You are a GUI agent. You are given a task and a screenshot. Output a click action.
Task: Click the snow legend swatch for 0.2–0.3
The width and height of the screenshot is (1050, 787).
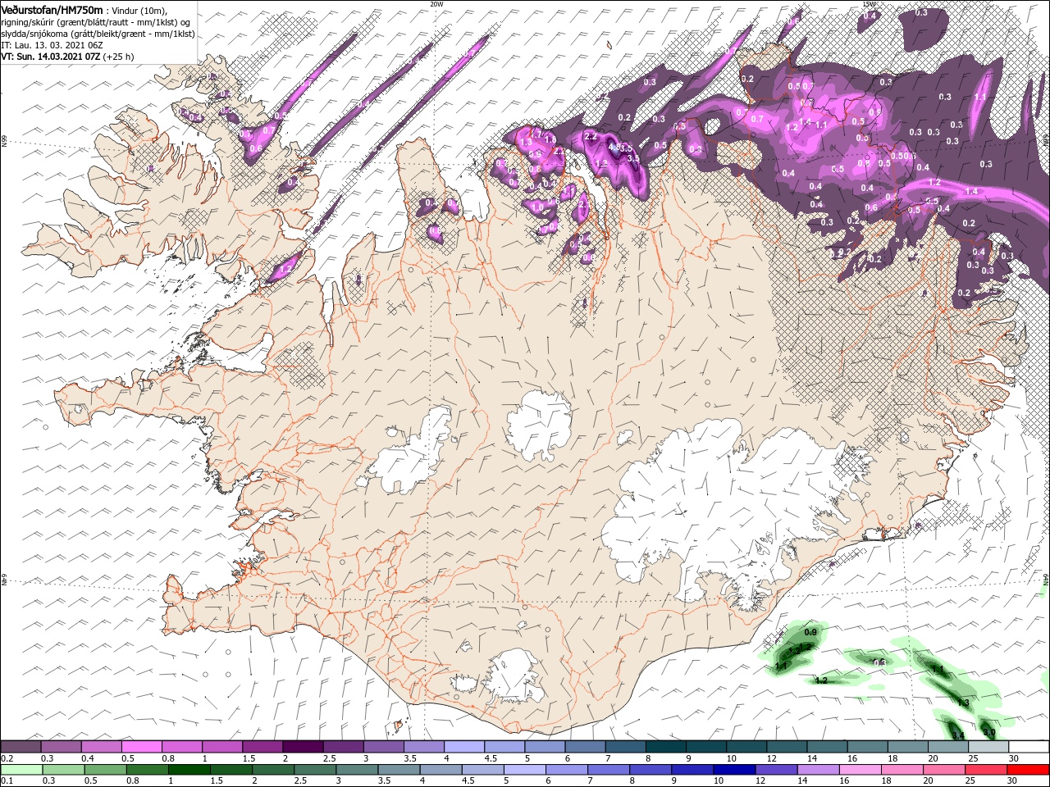pos(21,746)
